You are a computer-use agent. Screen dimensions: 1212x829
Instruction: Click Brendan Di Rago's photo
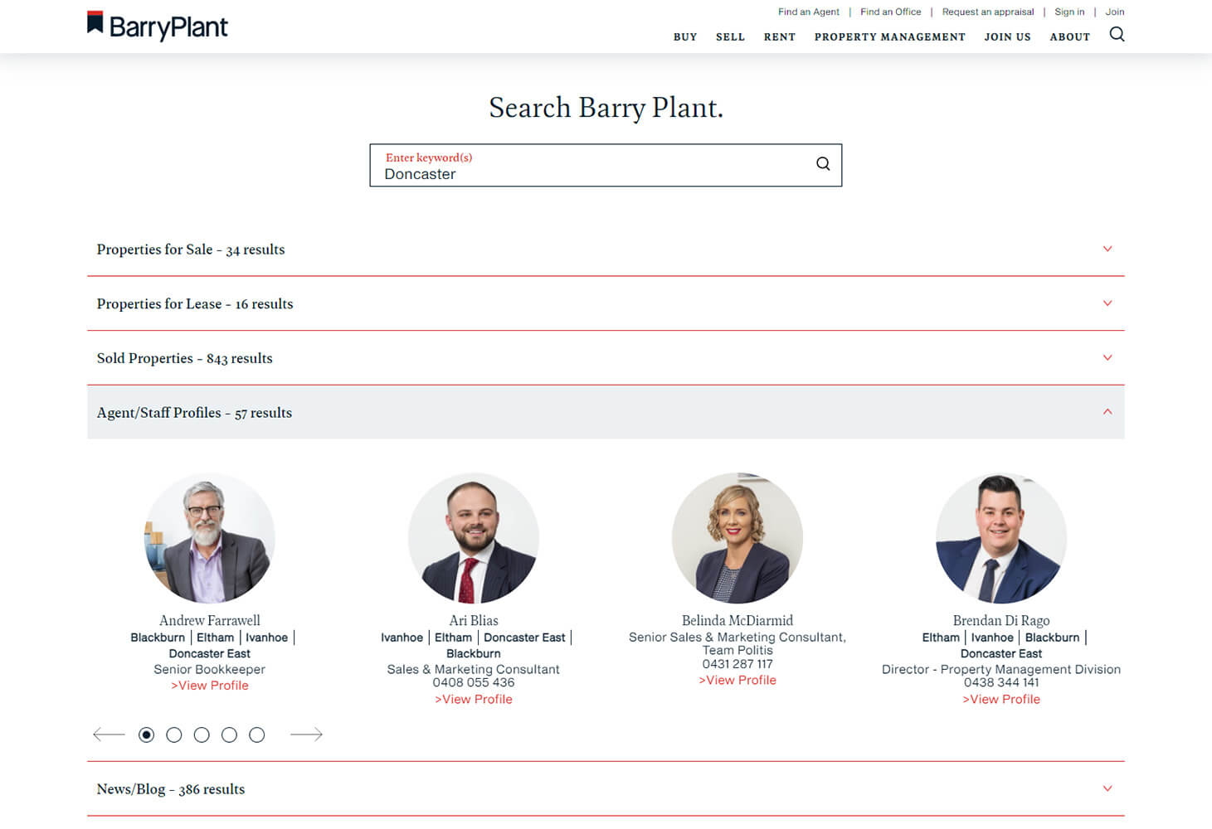pos(1001,538)
